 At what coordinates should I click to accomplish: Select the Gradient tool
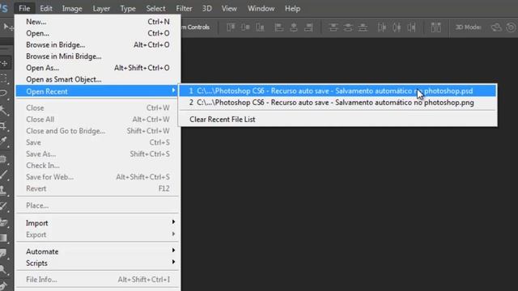tap(3, 238)
